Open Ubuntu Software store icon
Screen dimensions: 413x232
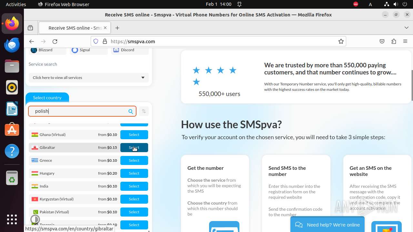[x=12, y=130]
